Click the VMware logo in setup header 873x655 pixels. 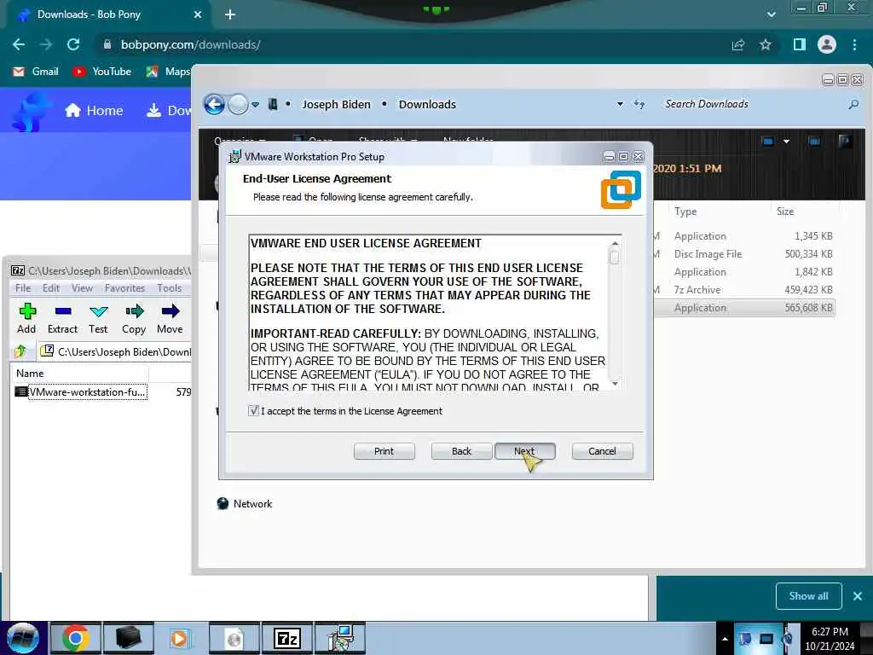point(621,190)
